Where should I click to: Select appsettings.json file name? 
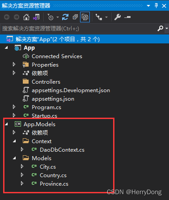pyautogui.click(x=53, y=99)
